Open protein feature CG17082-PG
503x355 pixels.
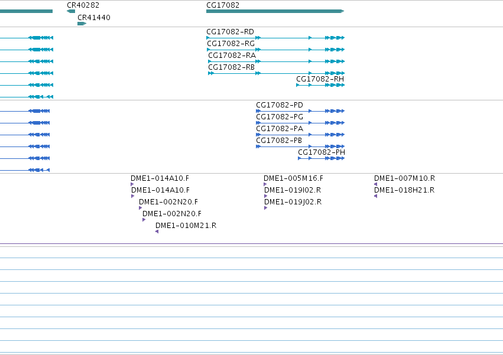coord(300,123)
